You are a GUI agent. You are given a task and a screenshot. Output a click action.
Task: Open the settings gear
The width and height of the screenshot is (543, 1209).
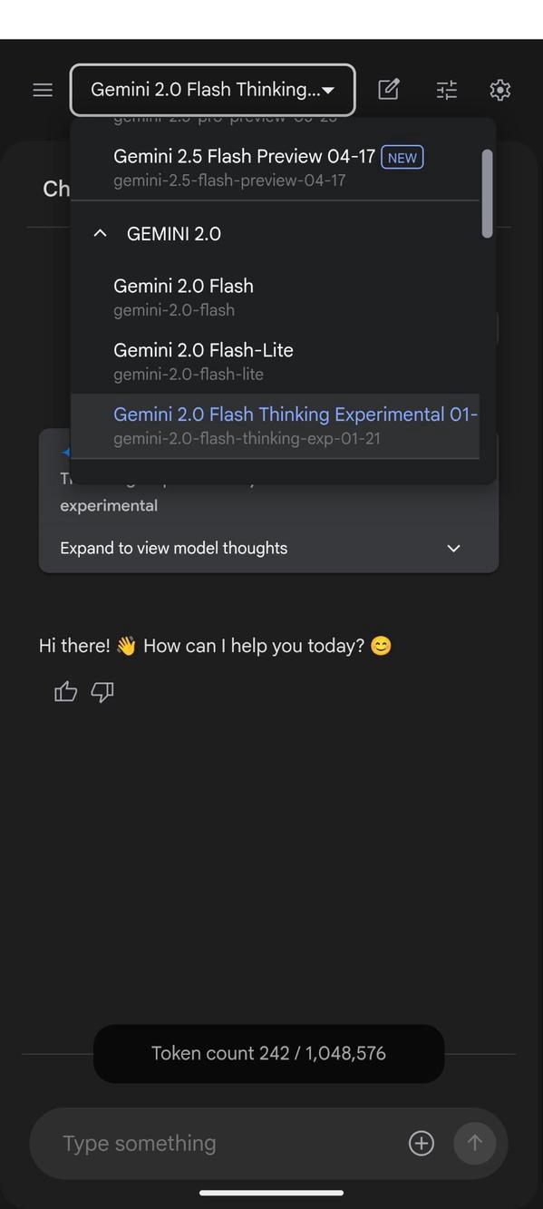coord(499,89)
